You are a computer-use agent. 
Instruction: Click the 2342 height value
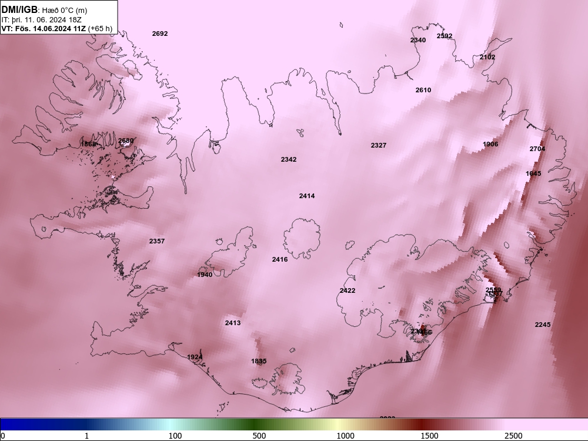(288, 160)
